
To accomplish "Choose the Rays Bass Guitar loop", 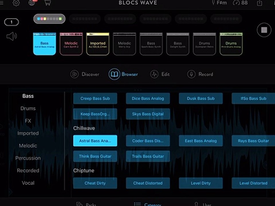I will coord(253,141).
